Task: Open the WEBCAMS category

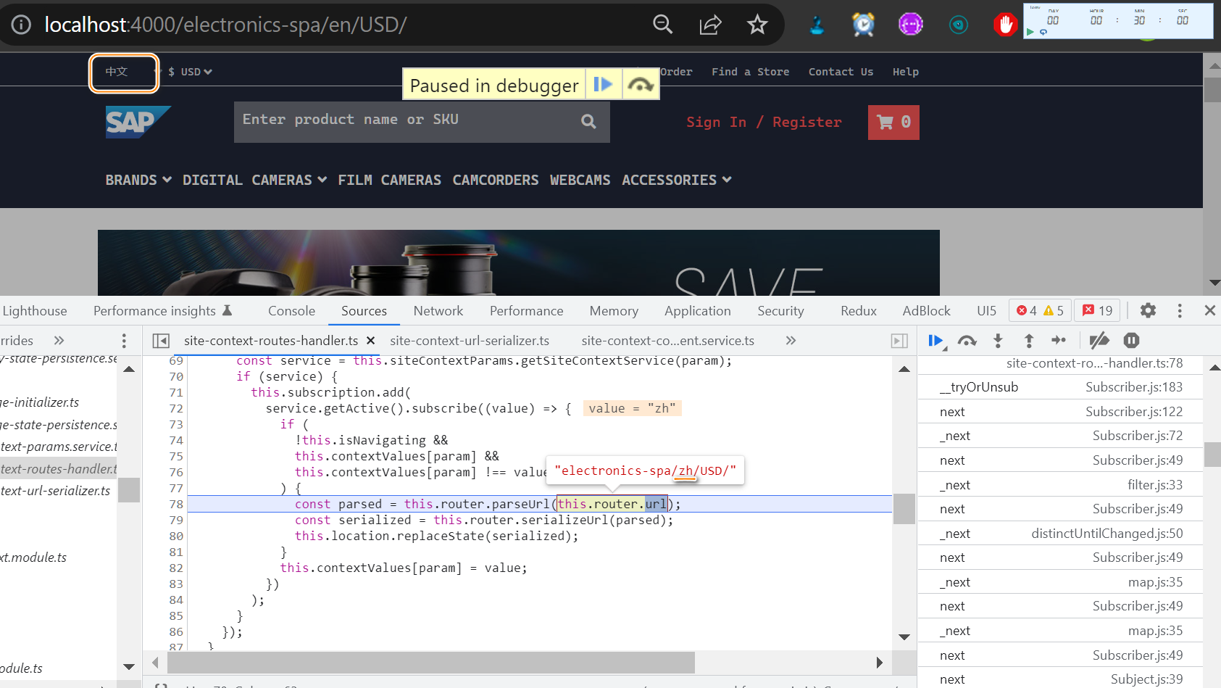Action: point(580,180)
